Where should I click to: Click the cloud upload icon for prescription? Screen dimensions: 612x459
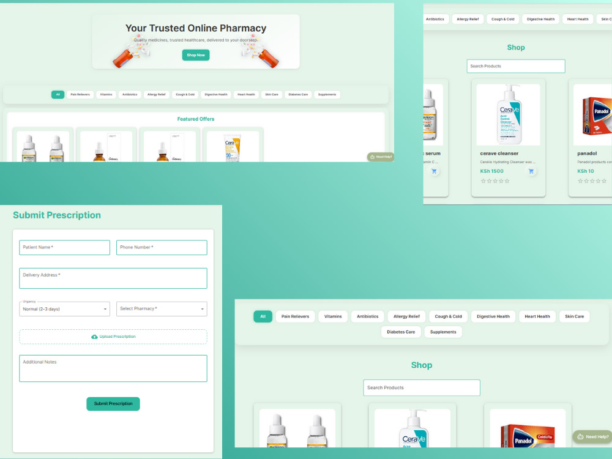tap(94, 337)
